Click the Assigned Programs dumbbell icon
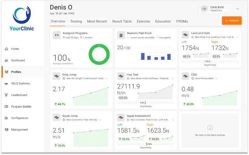This screenshot has width=249, height=155. [57, 35]
